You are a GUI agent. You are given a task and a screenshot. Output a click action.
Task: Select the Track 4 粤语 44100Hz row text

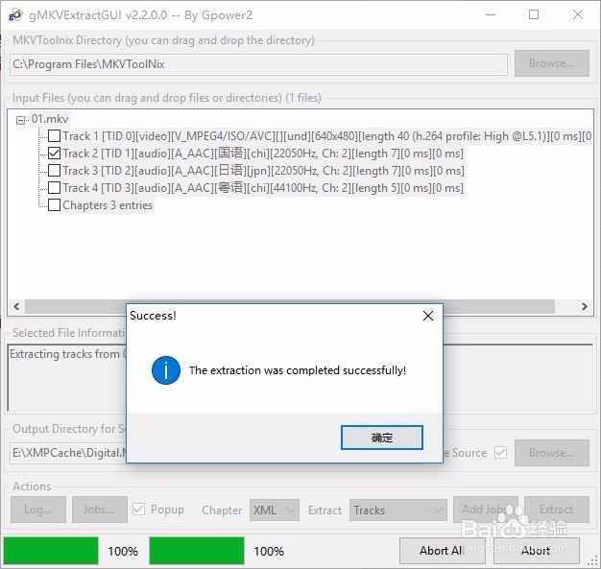coord(263,188)
